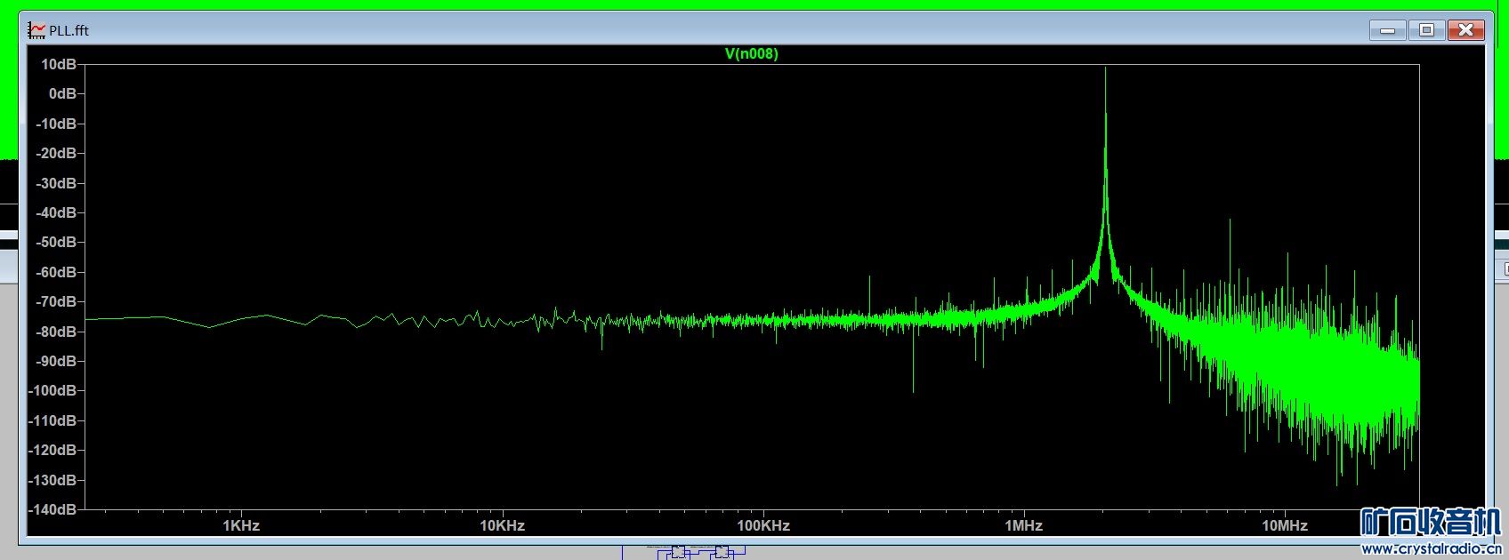Click the PLL.fft window icon
Screen dimensions: 1509x560
[36, 30]
